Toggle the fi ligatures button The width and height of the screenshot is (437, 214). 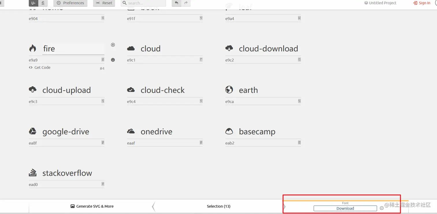(x=43, y=3)
